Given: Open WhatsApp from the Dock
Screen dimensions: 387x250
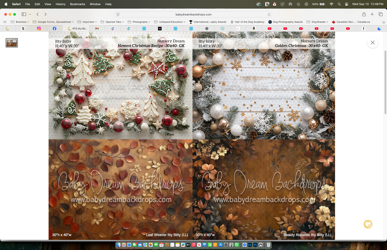Looking at the screenshot, I should pyautogui.click(x=237, y=245).
